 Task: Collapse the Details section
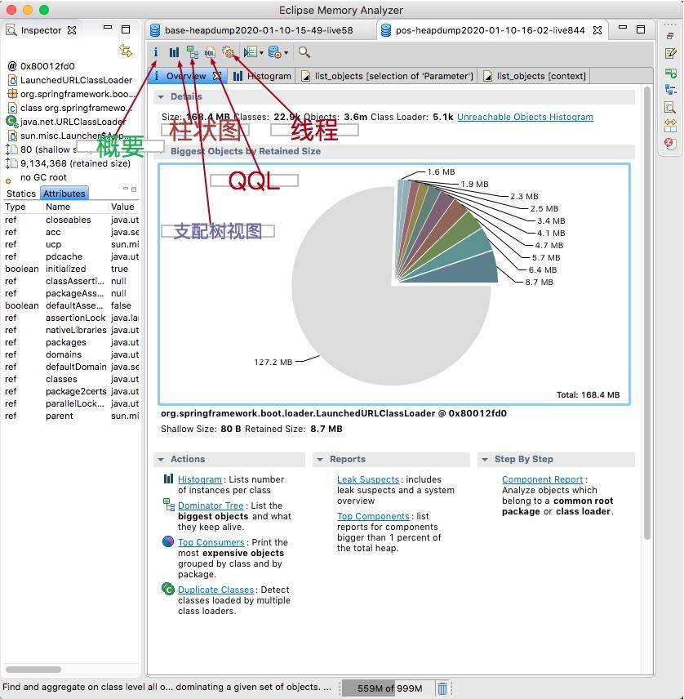tap(160, 96)
